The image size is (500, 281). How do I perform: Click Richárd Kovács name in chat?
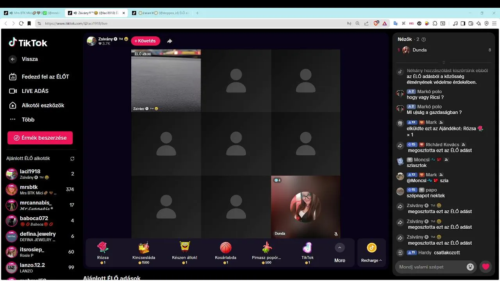pyautogui.click(x=443, y=145)
